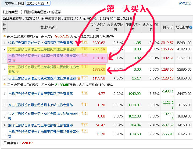Open 长江证券武汉友谊大道证券营业部 link

42,78
